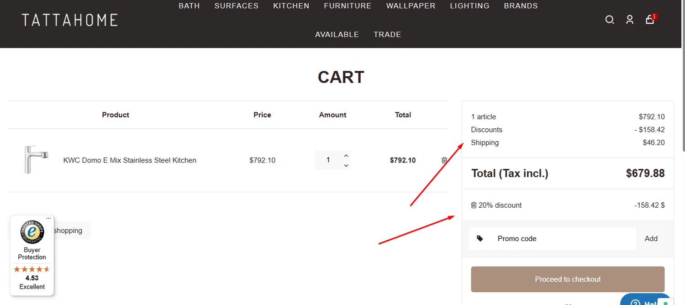Click the bold $792.10 row total
The height and width of the screenshot is (305, 685).
pyautogui.click(x=403, y=160)
